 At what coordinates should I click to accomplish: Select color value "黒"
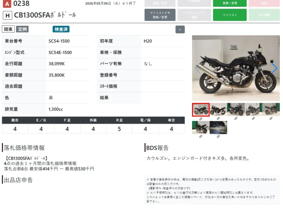(x=51, y=98)
